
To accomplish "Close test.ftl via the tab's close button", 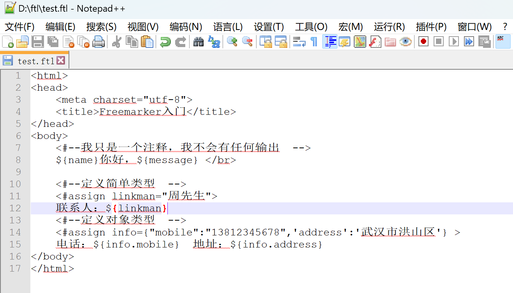I will point(60,60).
